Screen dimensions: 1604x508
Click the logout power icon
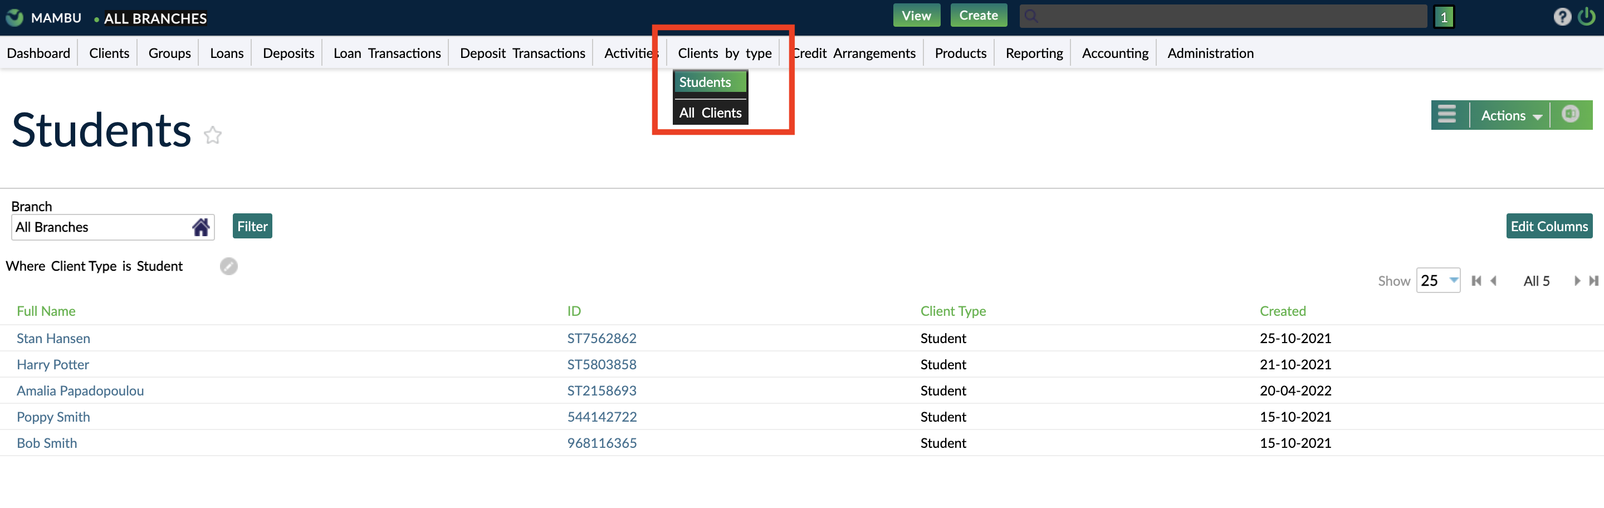pos(1587,17)
